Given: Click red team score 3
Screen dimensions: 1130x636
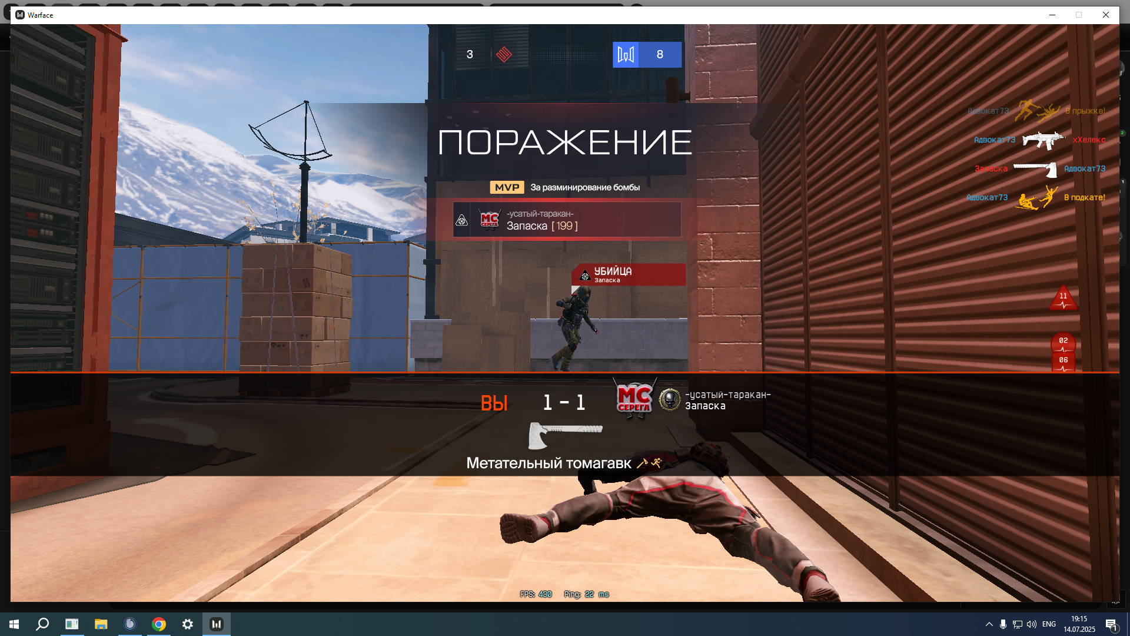Looking at the screenshot, I should click(x=470, y=54).
